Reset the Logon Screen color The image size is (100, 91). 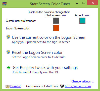coord(37,53)
